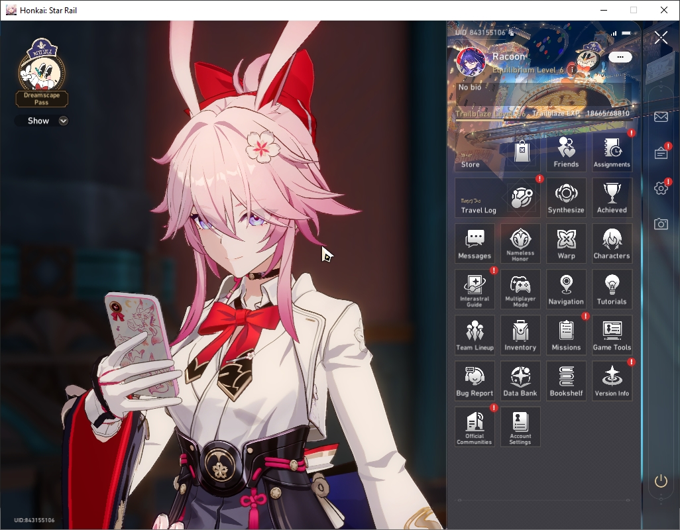Image resolution: width=680 pixels, height=530 pixels.
Task: Open Account Settings
Action: (x=520, y=427)
